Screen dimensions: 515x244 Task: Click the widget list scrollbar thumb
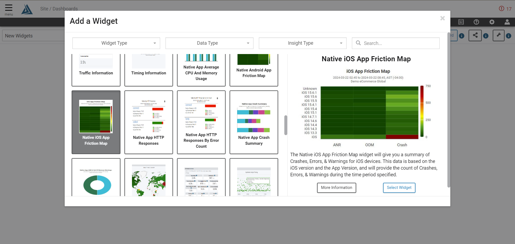click(x=286, y=125)
